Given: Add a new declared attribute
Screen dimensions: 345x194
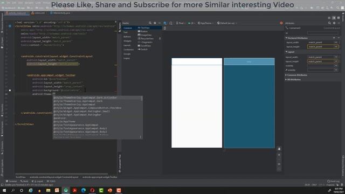Looking at the screenshot, I should (x=334, y=38).
